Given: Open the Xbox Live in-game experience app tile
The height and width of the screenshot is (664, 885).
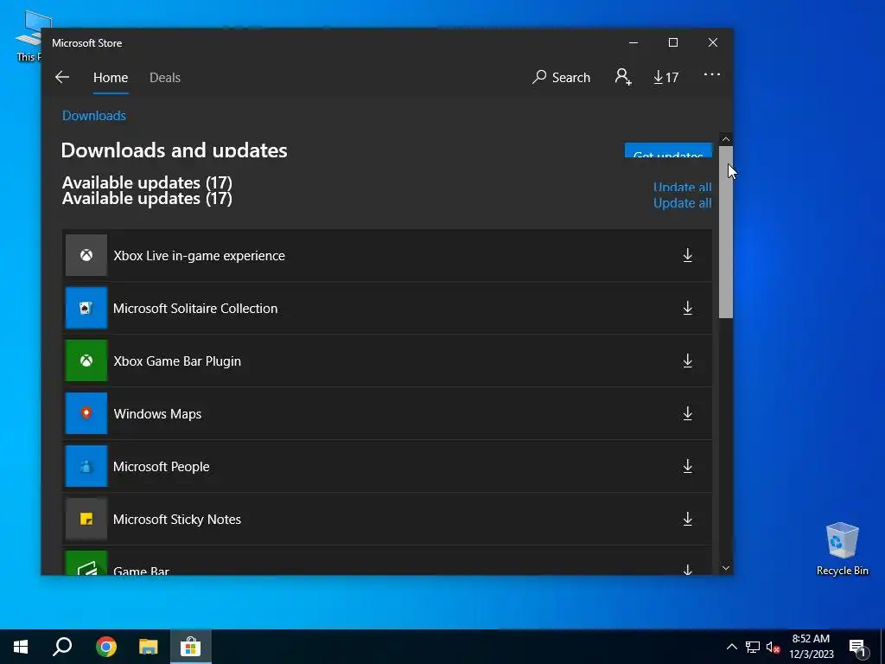Looking at the screenshot, I should [86, 255].
